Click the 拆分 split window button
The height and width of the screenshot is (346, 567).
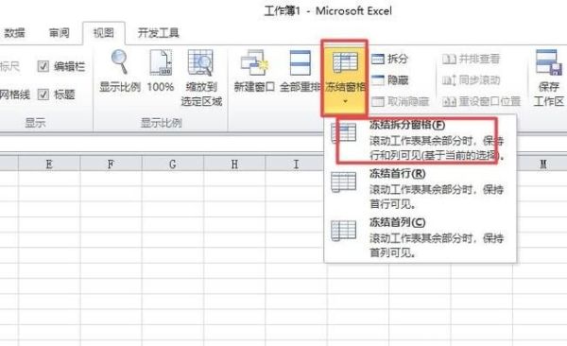(x=390, y=59)
